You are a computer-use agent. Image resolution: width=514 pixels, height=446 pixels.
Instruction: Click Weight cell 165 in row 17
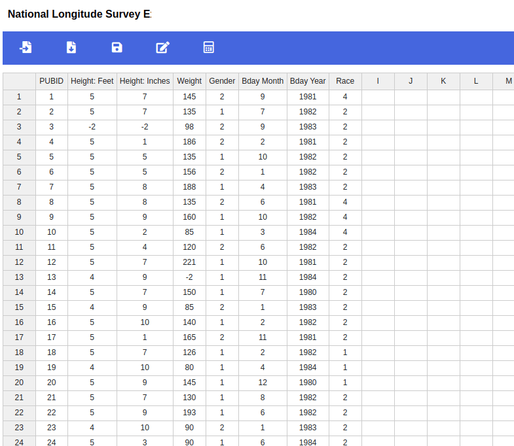[189, 337]
